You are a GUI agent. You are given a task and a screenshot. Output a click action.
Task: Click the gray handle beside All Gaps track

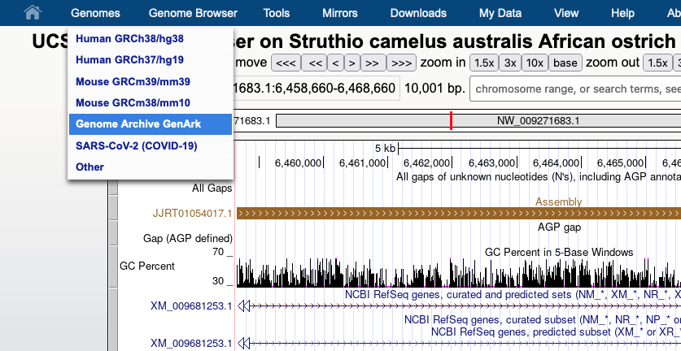(x=113, y=188)
